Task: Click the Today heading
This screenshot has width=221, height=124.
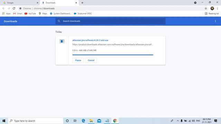Action: click(x=59, y=32)
